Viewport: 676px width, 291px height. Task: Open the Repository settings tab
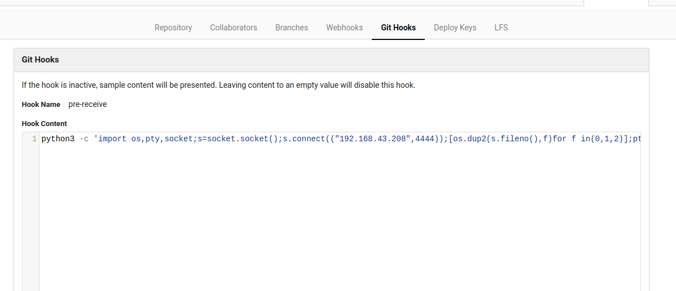(173, 28)
